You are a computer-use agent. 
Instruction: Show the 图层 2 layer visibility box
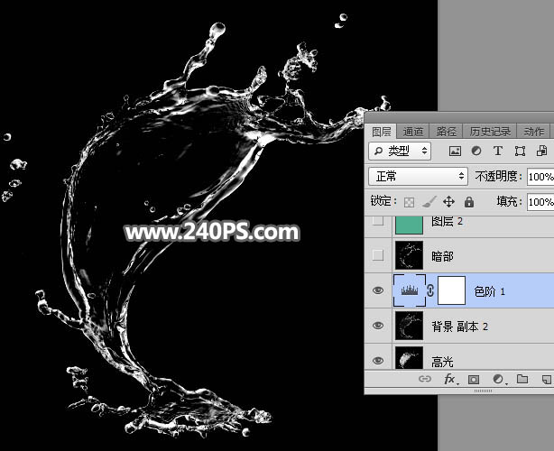(378, 221)
